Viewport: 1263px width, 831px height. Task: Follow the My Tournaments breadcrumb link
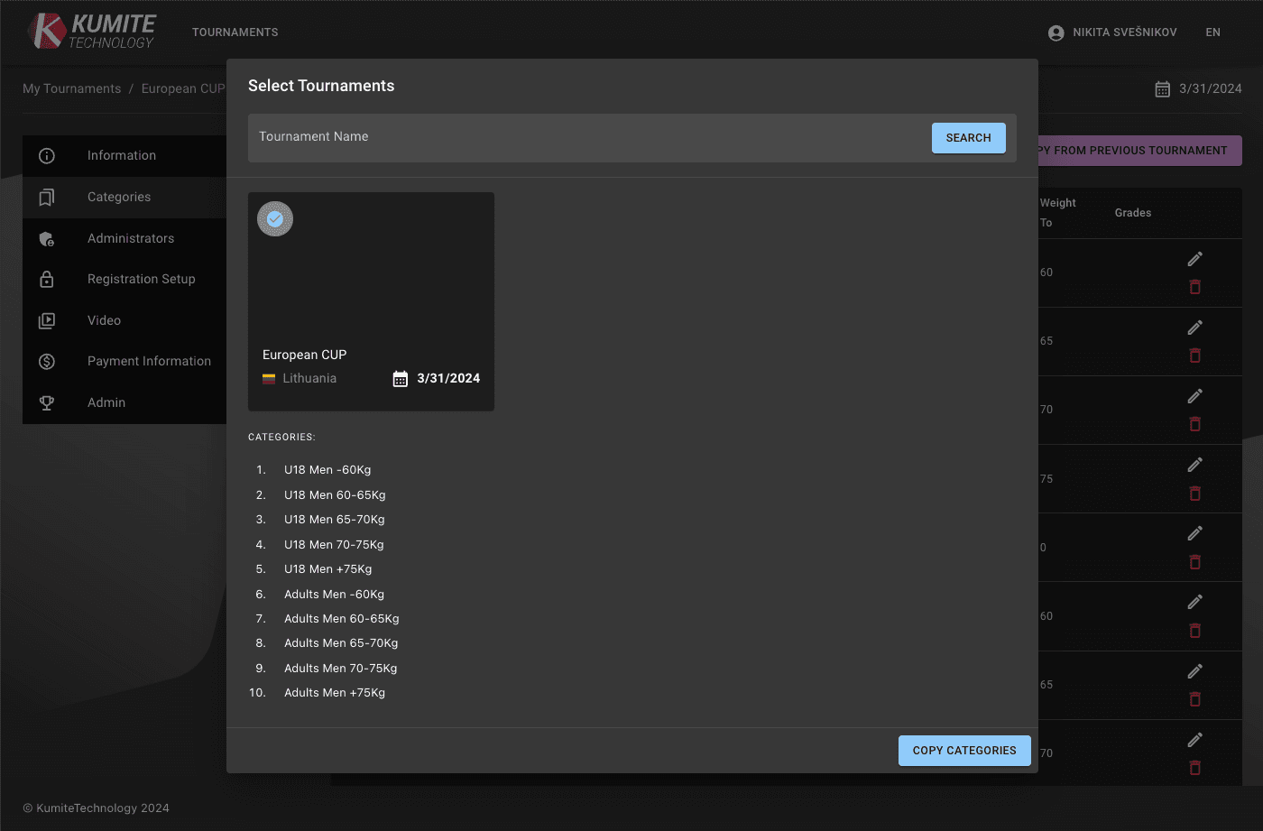(x=71, y=88)
